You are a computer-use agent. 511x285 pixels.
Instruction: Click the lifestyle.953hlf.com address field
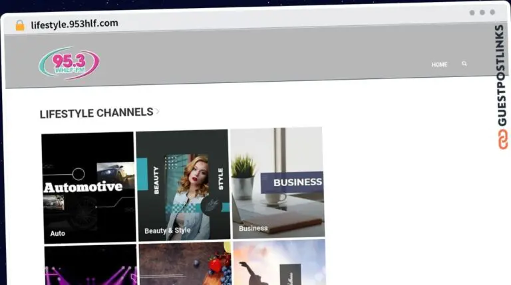pos(75,24)
